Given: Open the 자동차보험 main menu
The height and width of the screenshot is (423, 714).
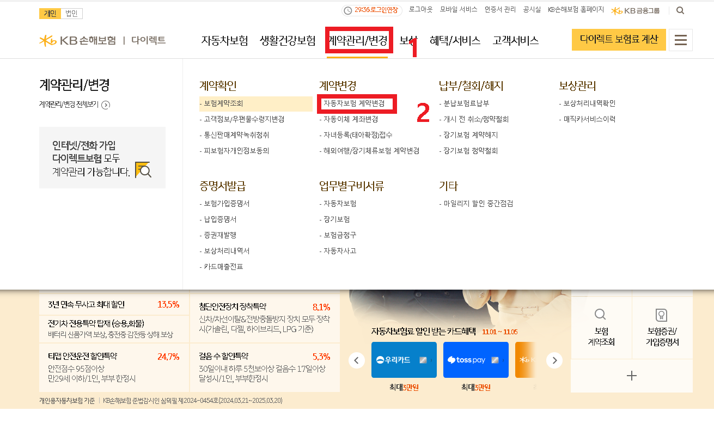Looking at the screenshot, I should (x=224, y=40).
